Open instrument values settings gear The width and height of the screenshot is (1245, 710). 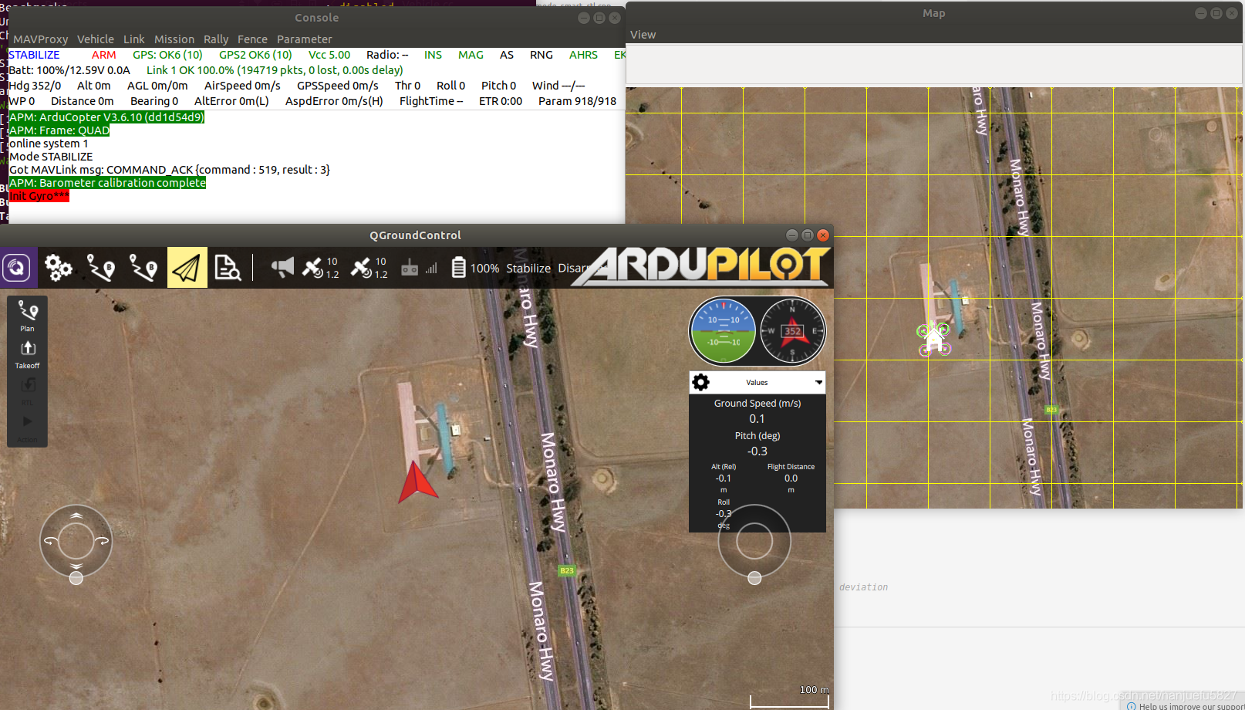[701, 382]
